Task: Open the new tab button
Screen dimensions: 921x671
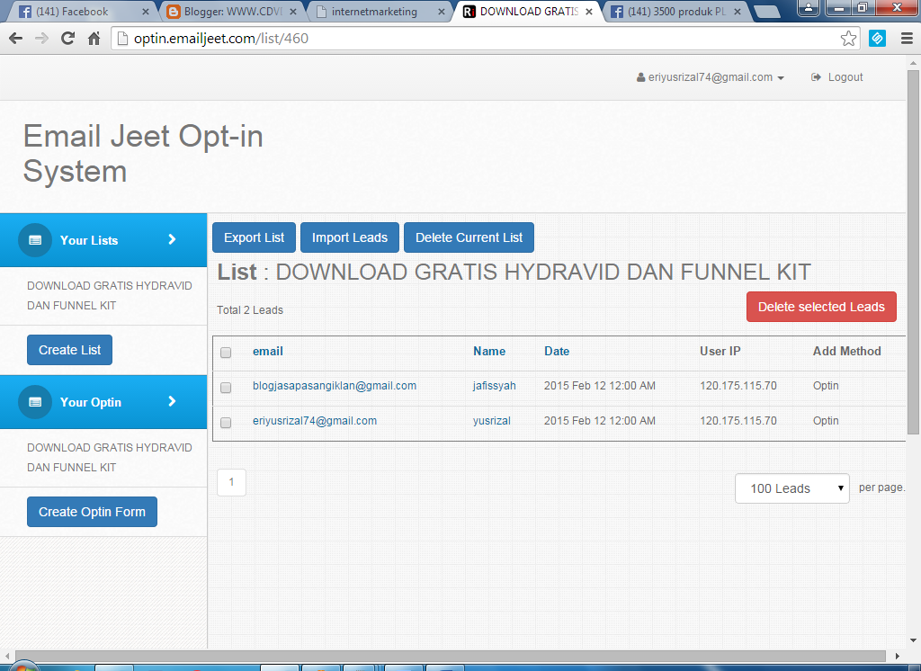Action: (766, 11)
